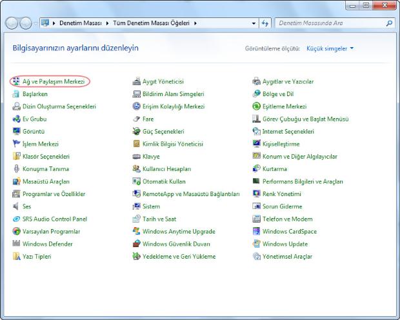The height and width of the screenshot is (320, 400).
Task: Click the Windows Defender icon
Action: click(x=16, y=244)
